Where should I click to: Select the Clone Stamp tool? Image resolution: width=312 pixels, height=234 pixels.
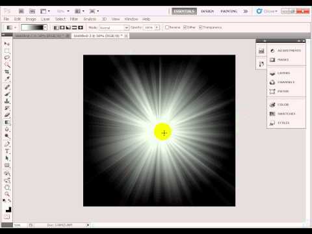pos(7,101)
